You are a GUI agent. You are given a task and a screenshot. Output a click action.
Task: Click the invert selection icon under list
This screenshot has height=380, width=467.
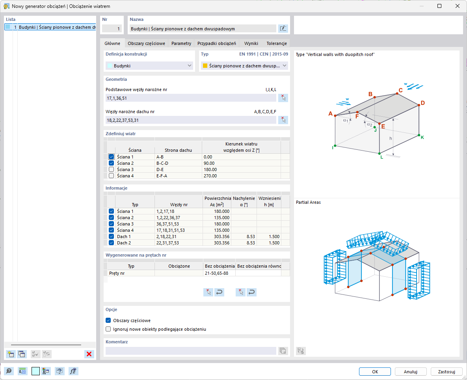(x=47, y=354)
